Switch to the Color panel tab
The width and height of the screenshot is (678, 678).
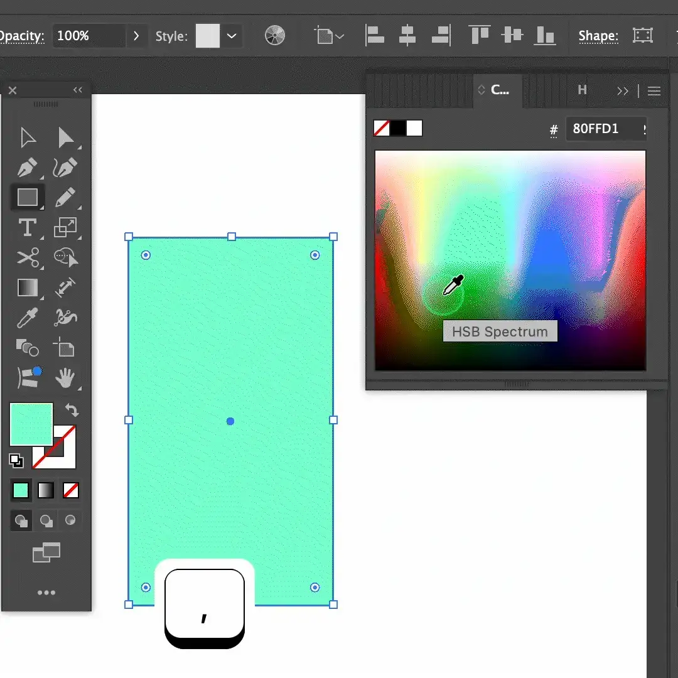[496, 90]
